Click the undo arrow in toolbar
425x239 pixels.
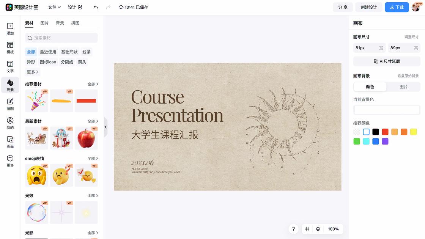96,7
